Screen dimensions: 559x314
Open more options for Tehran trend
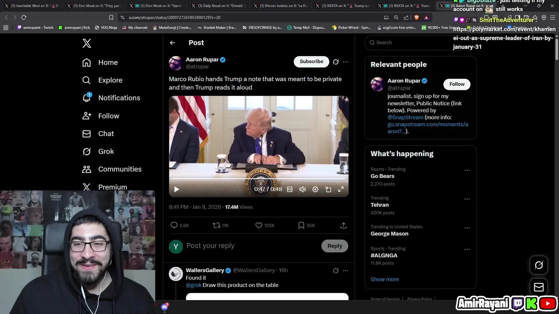click(467, 199)
